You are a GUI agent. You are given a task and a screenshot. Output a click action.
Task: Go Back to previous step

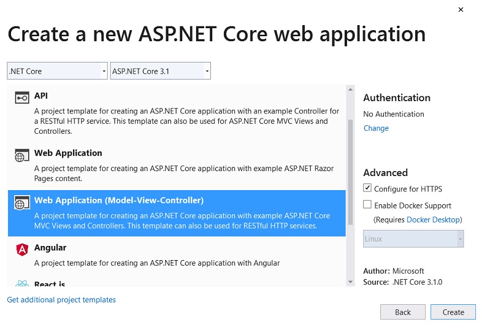pos(403,312)
